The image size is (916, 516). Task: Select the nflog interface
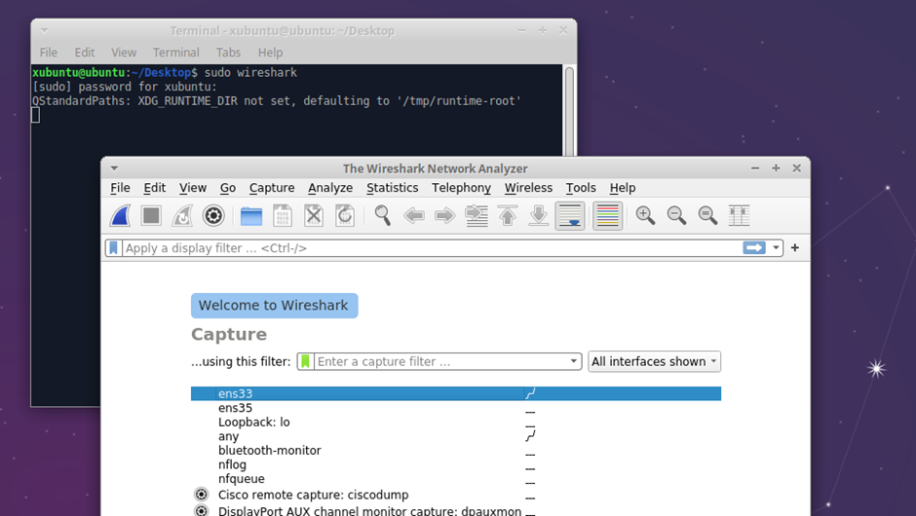point(456,464)
